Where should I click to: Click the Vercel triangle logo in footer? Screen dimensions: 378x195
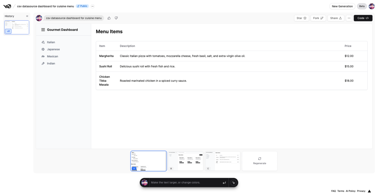pos(369,191)
